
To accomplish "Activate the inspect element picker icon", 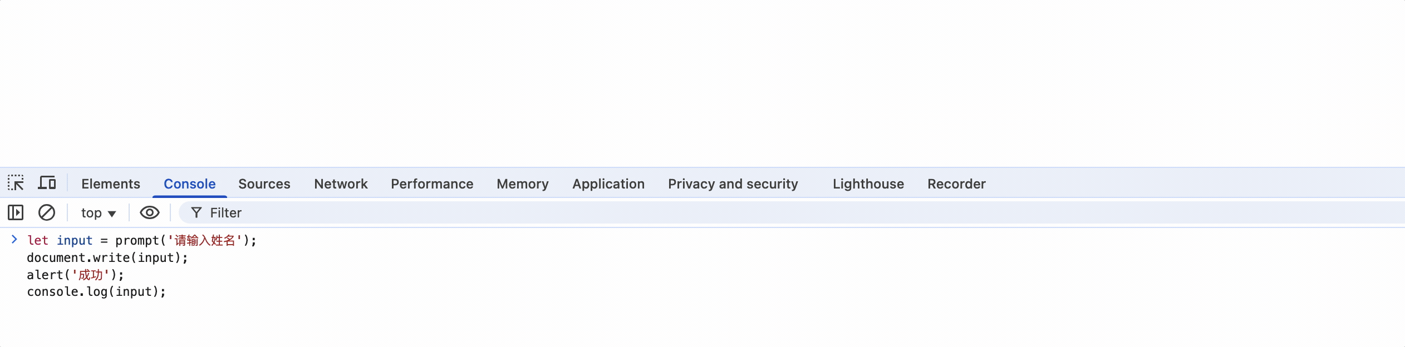I will pyautogui.click(x=16, y=183).
